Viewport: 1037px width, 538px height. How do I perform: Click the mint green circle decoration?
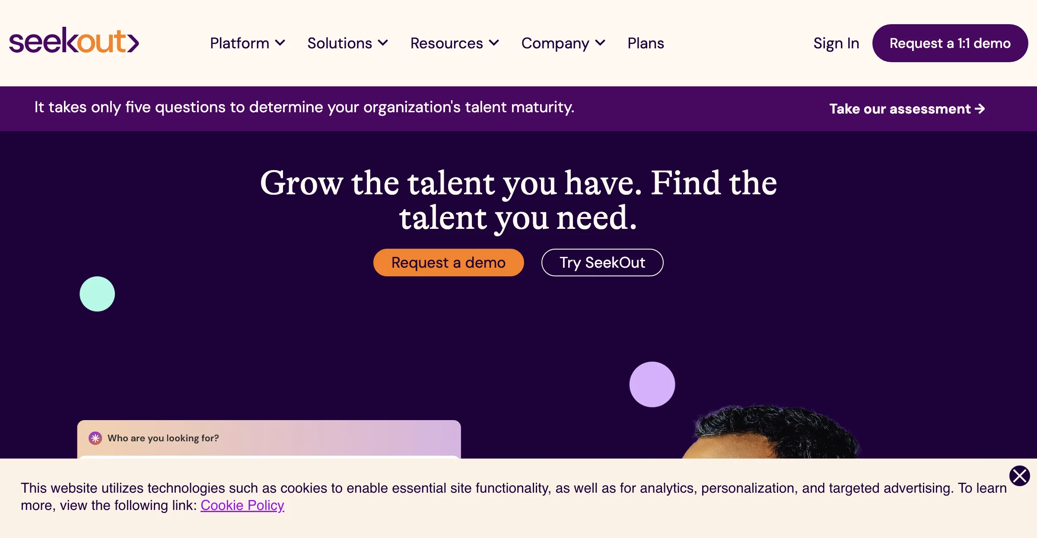pos(97,294)
